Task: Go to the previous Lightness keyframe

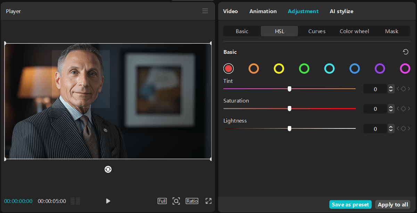Action: tap(398, 129)
